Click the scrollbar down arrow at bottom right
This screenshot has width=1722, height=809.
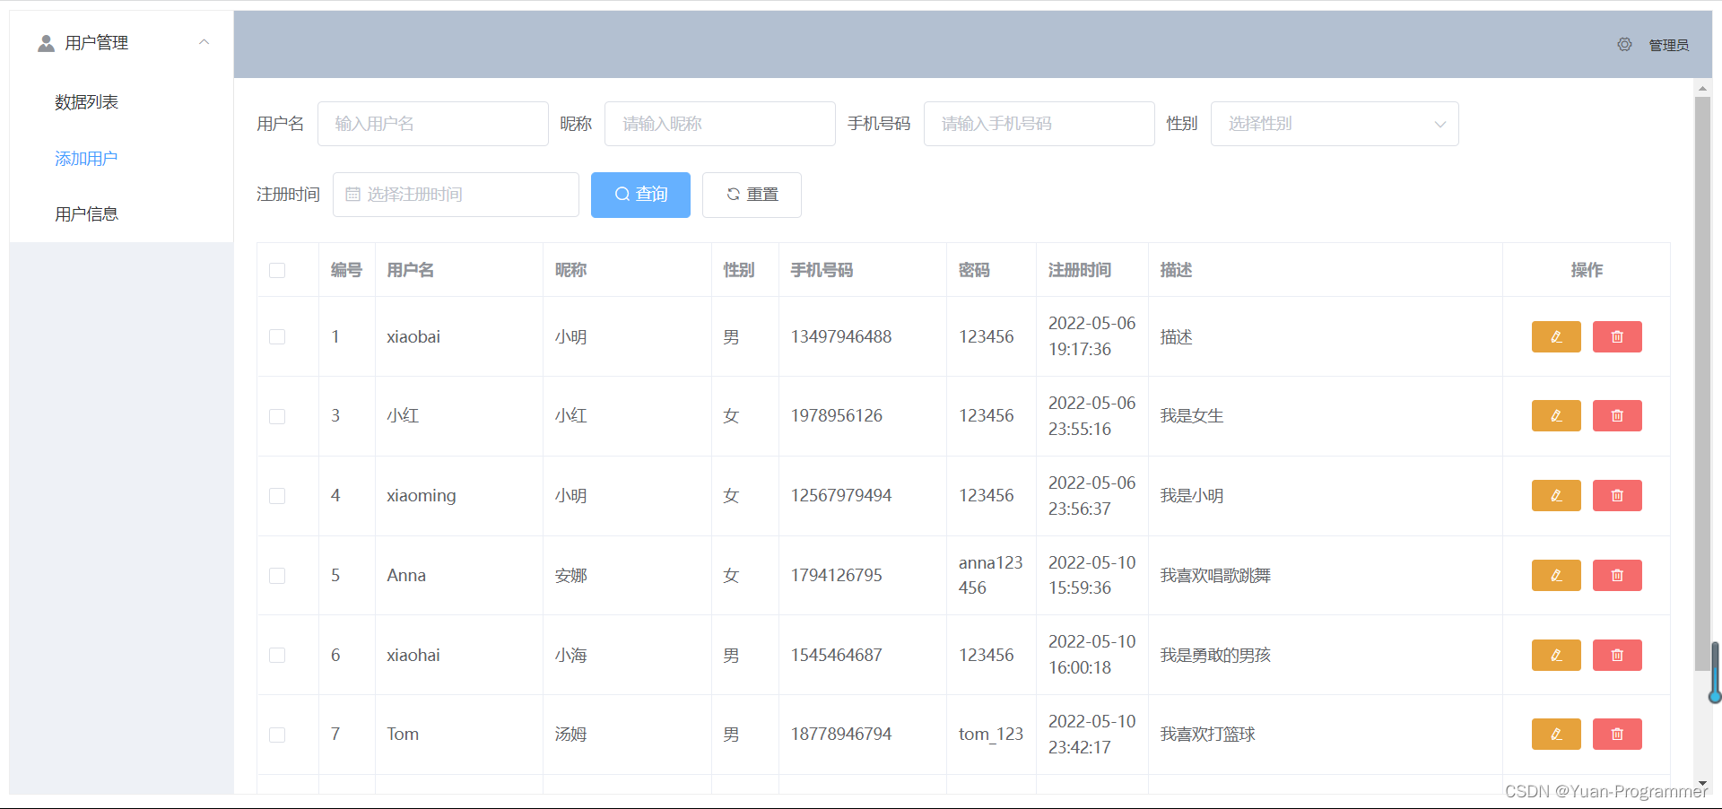1702,785
